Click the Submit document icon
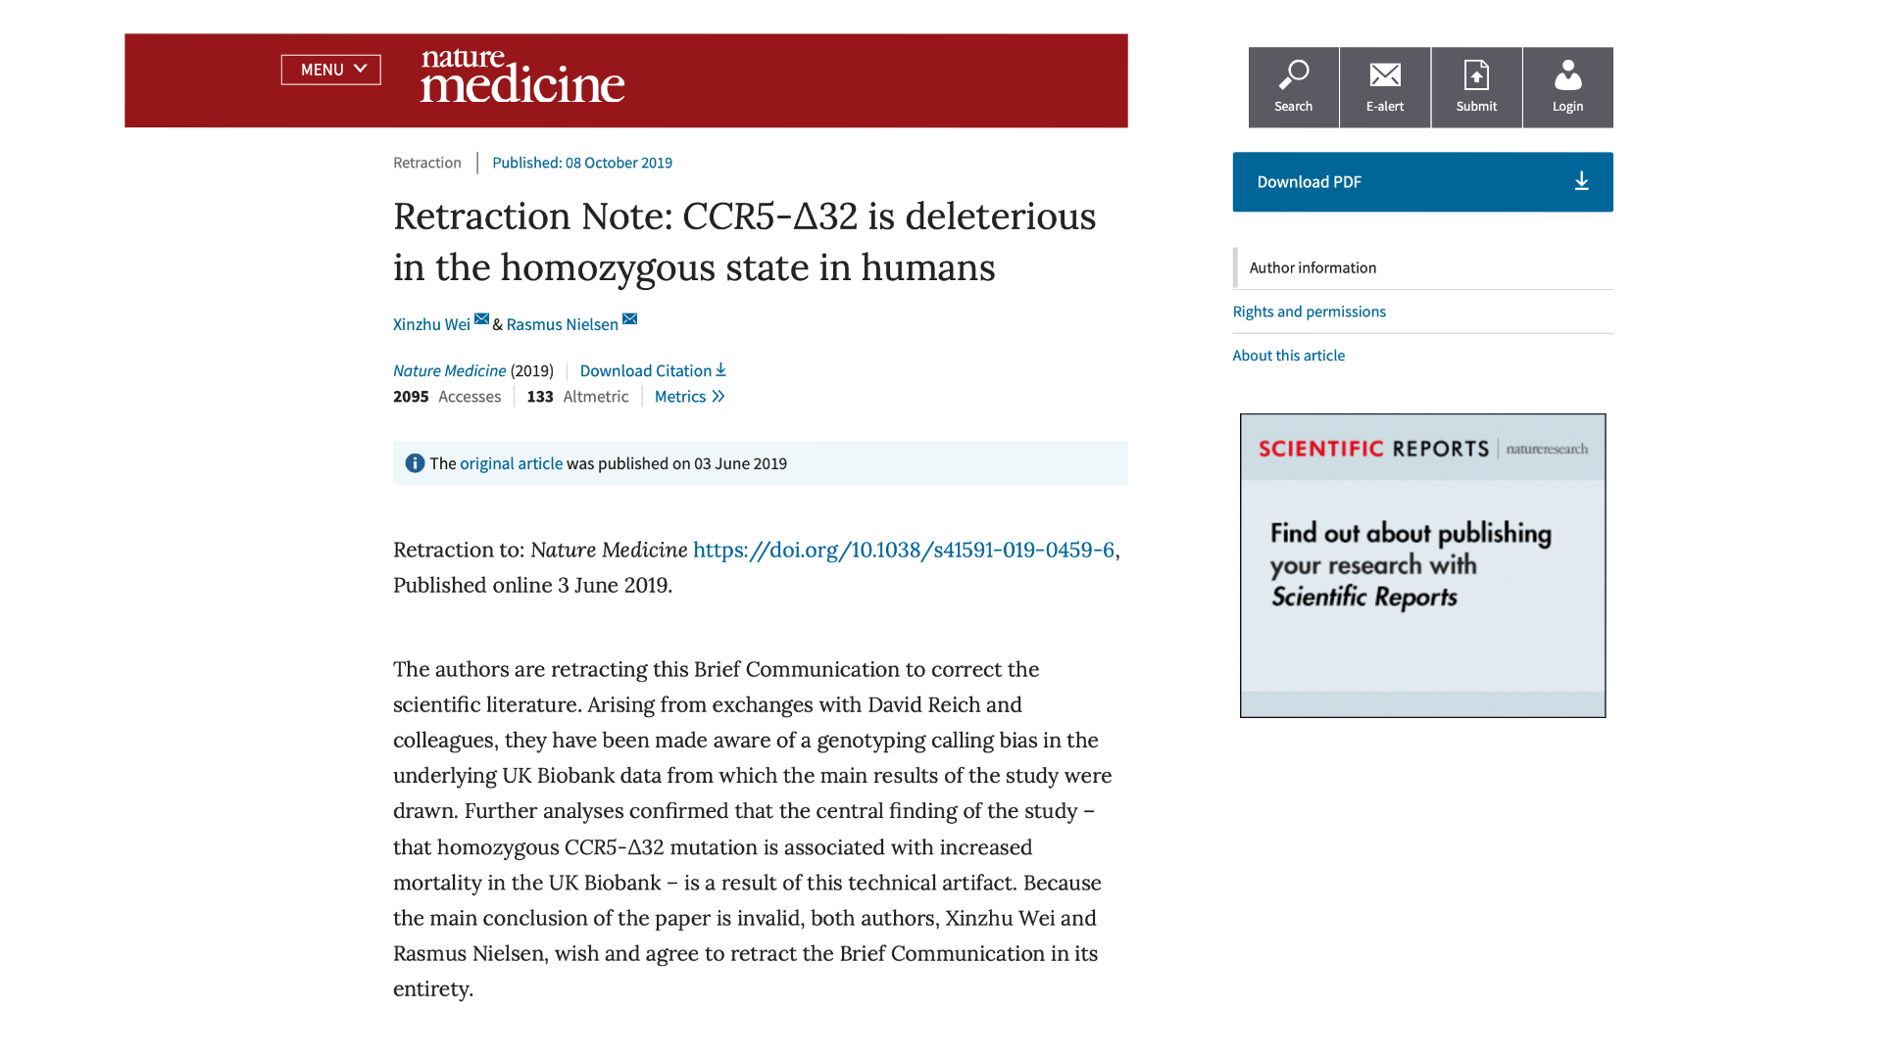1882x1058 pixels. tap(1476, 75)
